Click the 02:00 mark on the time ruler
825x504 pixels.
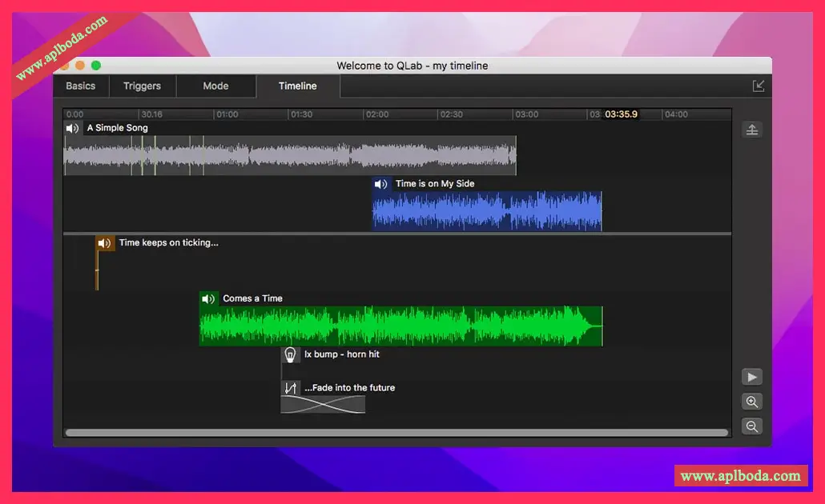point(376,114)
